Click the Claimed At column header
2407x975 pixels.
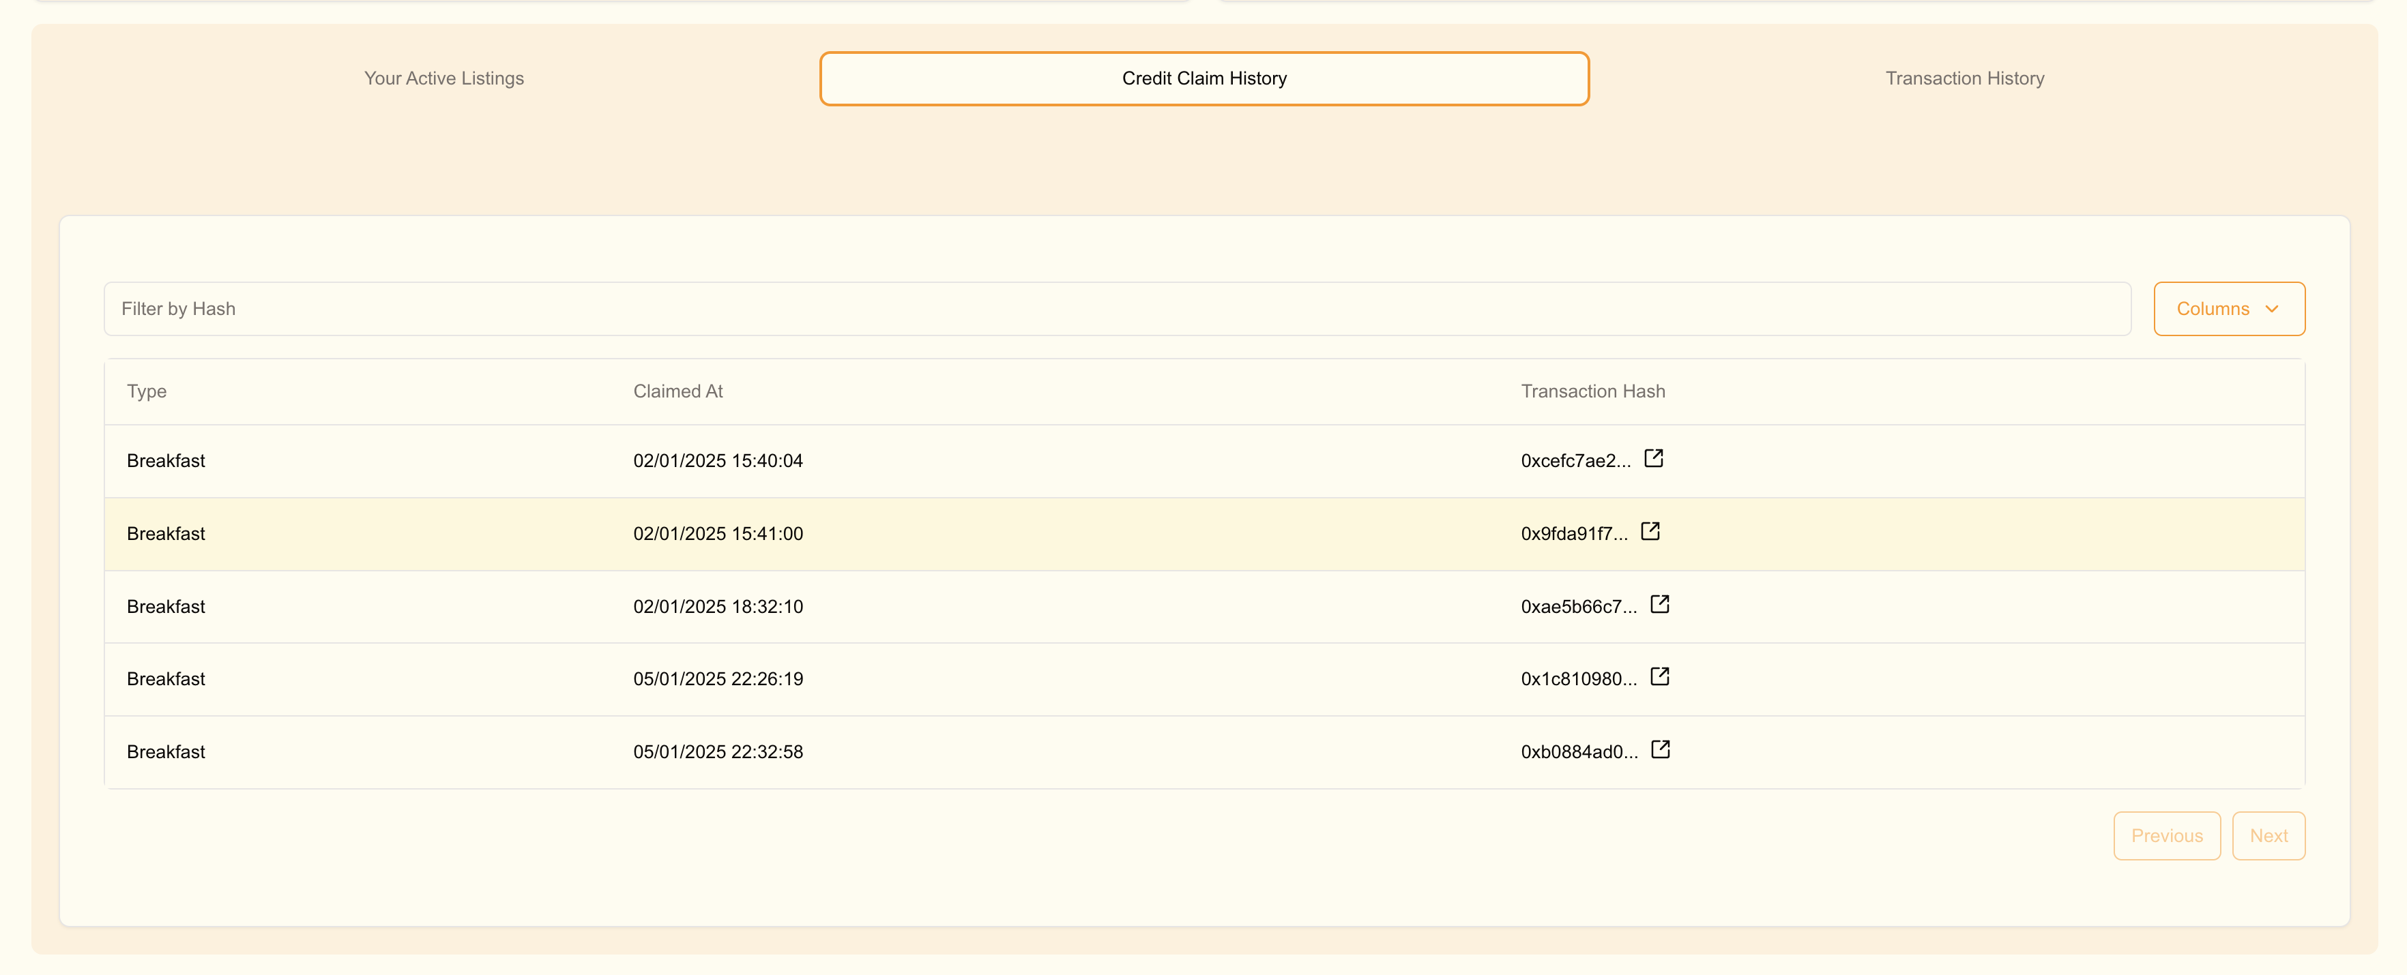pyautogui.click(x=677, y=391)
